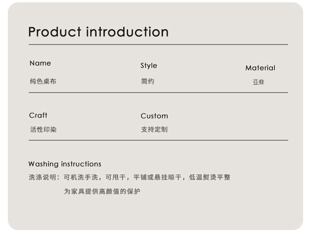Click the divider line beneath the heading
The image size is (311, 236).
click(158, 45)
